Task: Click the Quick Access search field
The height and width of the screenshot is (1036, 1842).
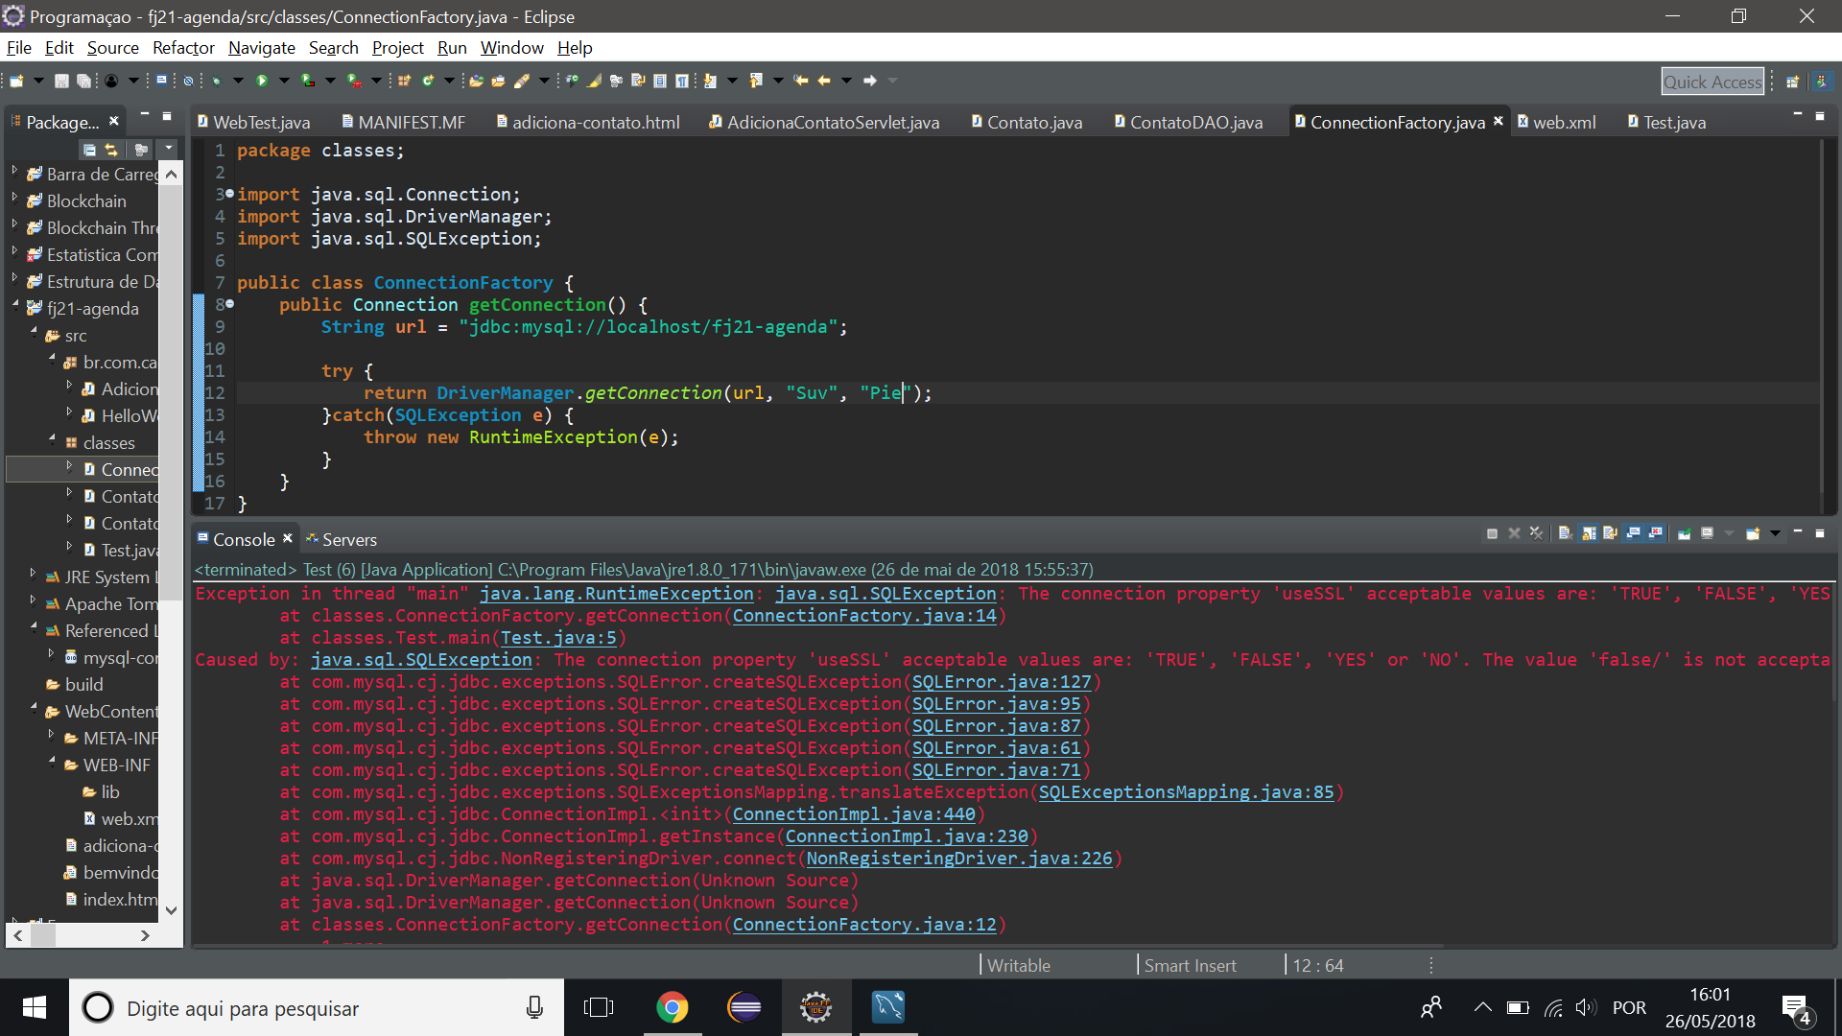Action: coord(1712,82)
